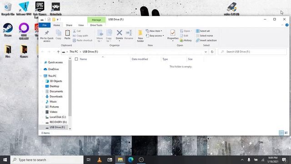Switch to the Share ribbon tab
This screenshot has width=291, height=164.
point(69,25)
